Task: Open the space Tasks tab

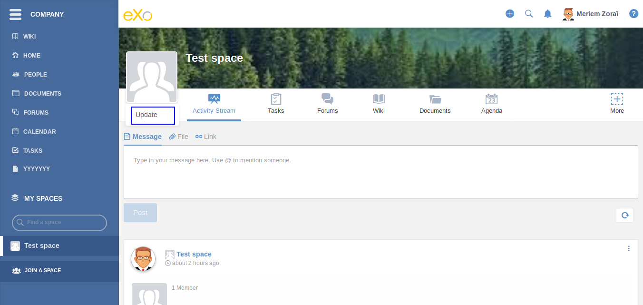Action: [276, 105]
